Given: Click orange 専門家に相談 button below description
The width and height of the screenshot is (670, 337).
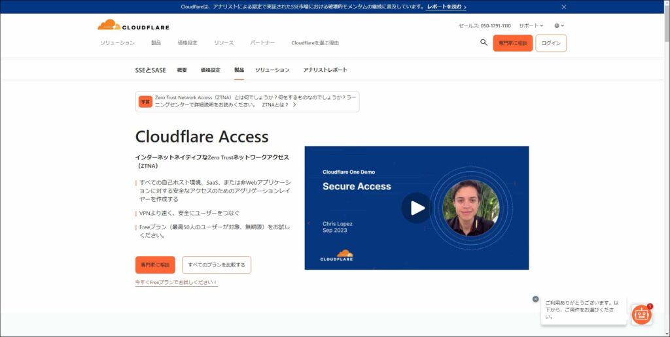Looking at the screenshot, I should (x=155, y=265).
